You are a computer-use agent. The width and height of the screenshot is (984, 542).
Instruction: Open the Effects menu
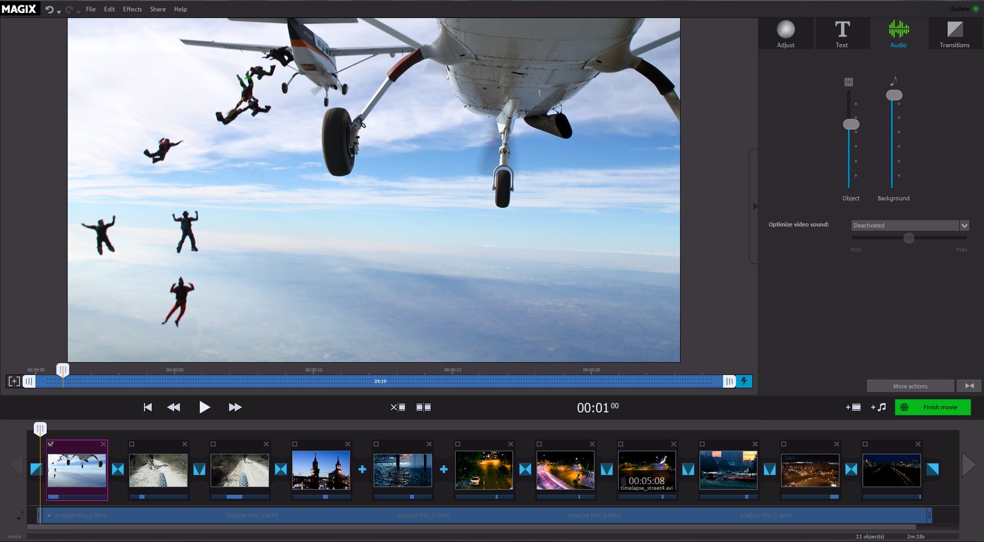(x=132, y=9)
